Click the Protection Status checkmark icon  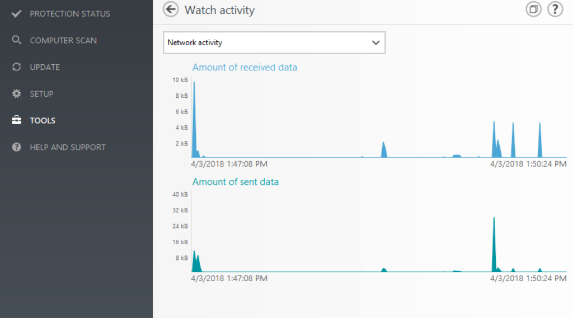17,13
